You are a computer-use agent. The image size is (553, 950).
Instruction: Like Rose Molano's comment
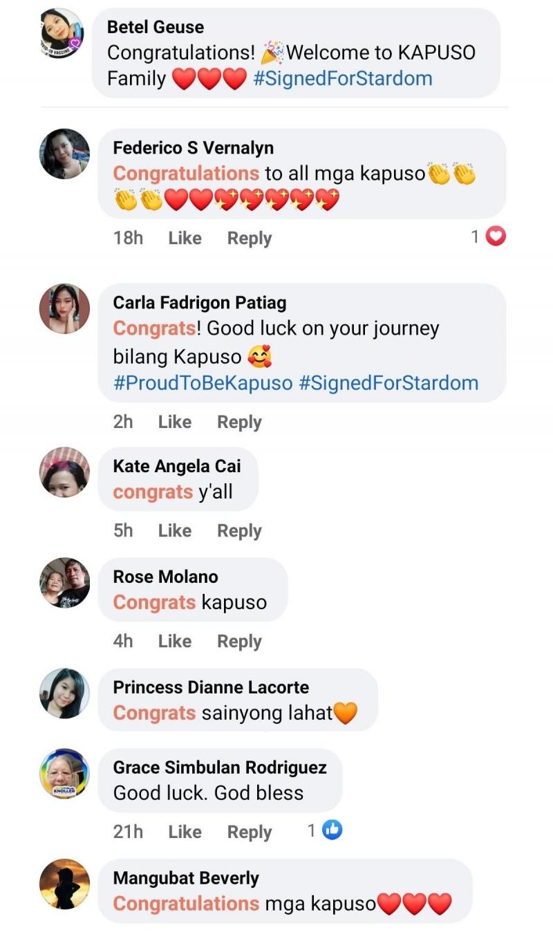(174, 641)
